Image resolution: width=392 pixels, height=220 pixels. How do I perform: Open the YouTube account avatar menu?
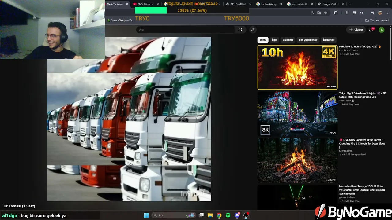click(x=381, y=30)
